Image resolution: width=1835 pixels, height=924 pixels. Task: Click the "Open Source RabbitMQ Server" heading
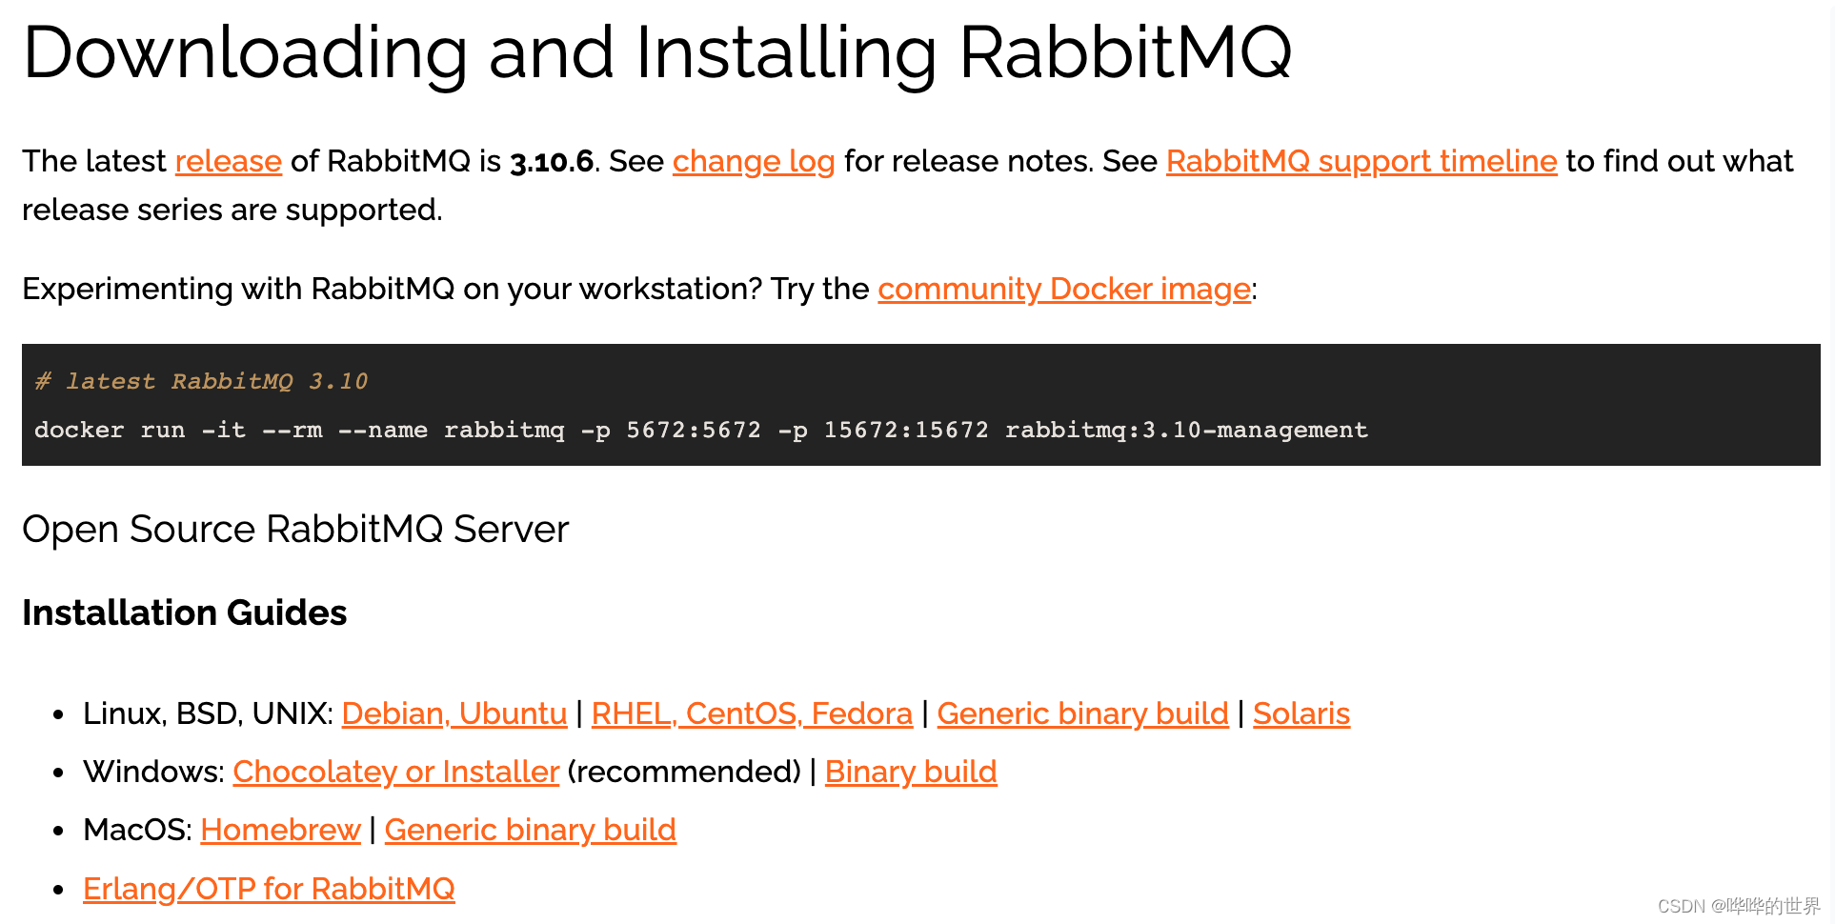point(295,530)
